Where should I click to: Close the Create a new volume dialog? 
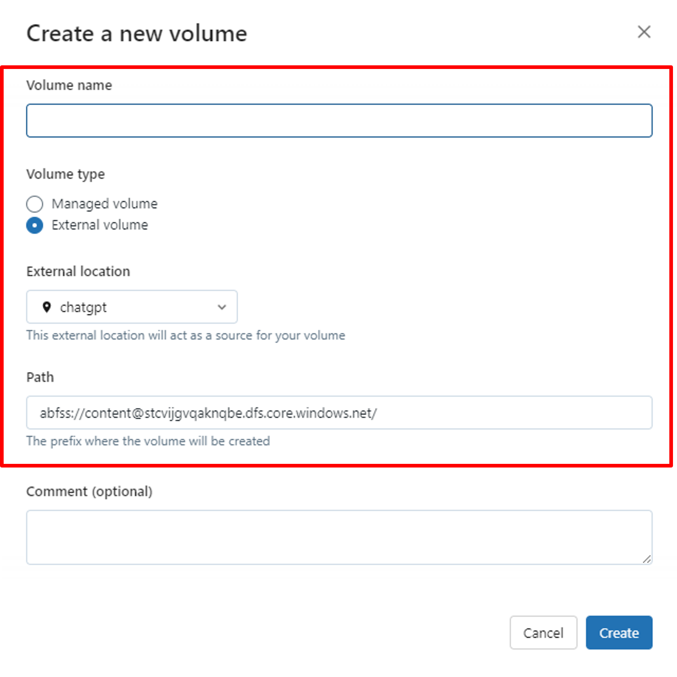644,32
